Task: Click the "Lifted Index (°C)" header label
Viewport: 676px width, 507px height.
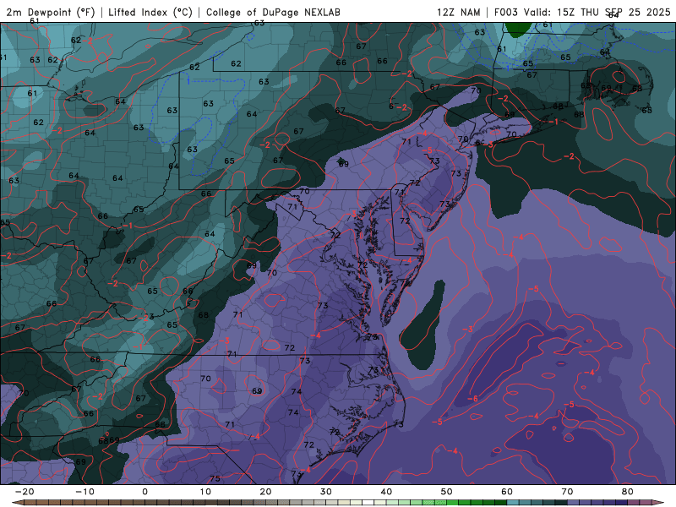Action: click(150, 12)
